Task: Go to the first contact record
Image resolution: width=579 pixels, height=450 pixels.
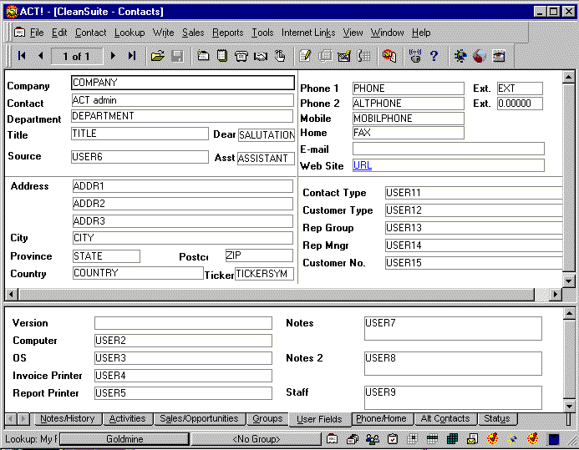Action: click(22, 56)
